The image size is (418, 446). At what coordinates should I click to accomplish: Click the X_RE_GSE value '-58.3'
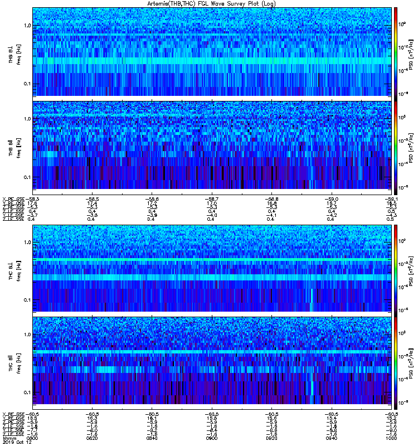pos(32,199)
